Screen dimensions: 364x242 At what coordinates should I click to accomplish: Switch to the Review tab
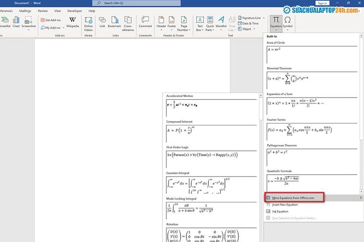43,11
